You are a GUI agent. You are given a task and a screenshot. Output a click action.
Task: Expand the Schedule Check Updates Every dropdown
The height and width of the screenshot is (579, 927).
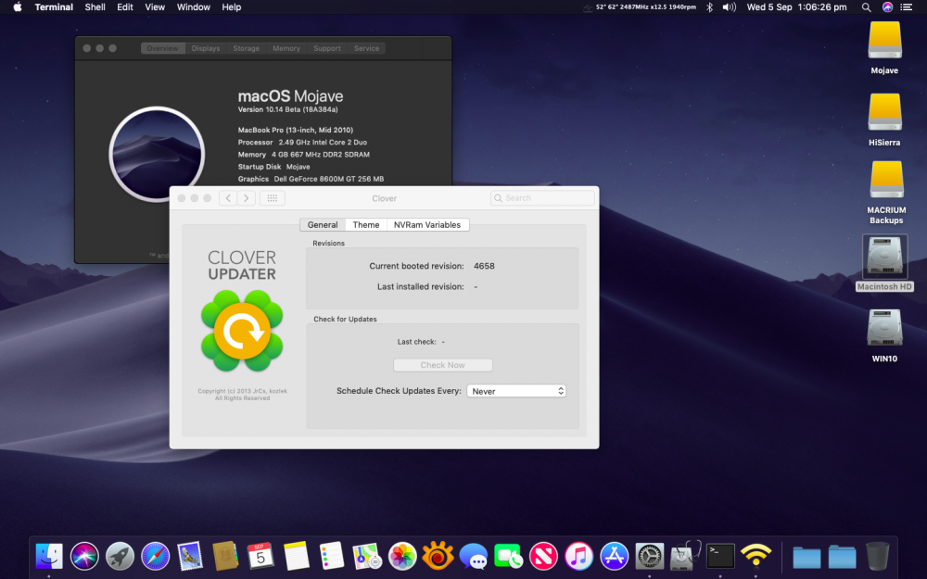(516, 391)
